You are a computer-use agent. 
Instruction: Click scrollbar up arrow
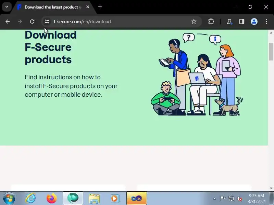click(271, 33)
